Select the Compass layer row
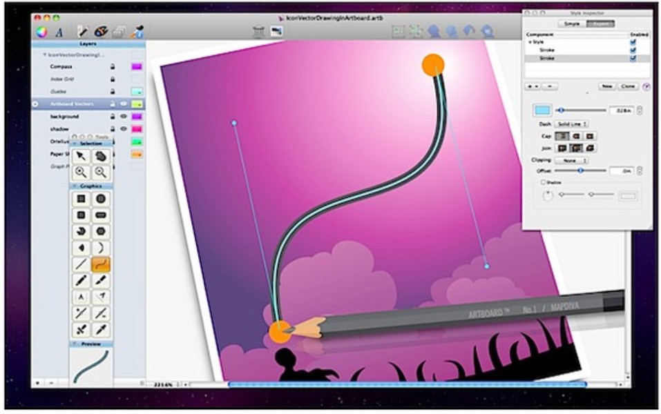The height and width of the screenshot is (414, 661). (88, 66)
